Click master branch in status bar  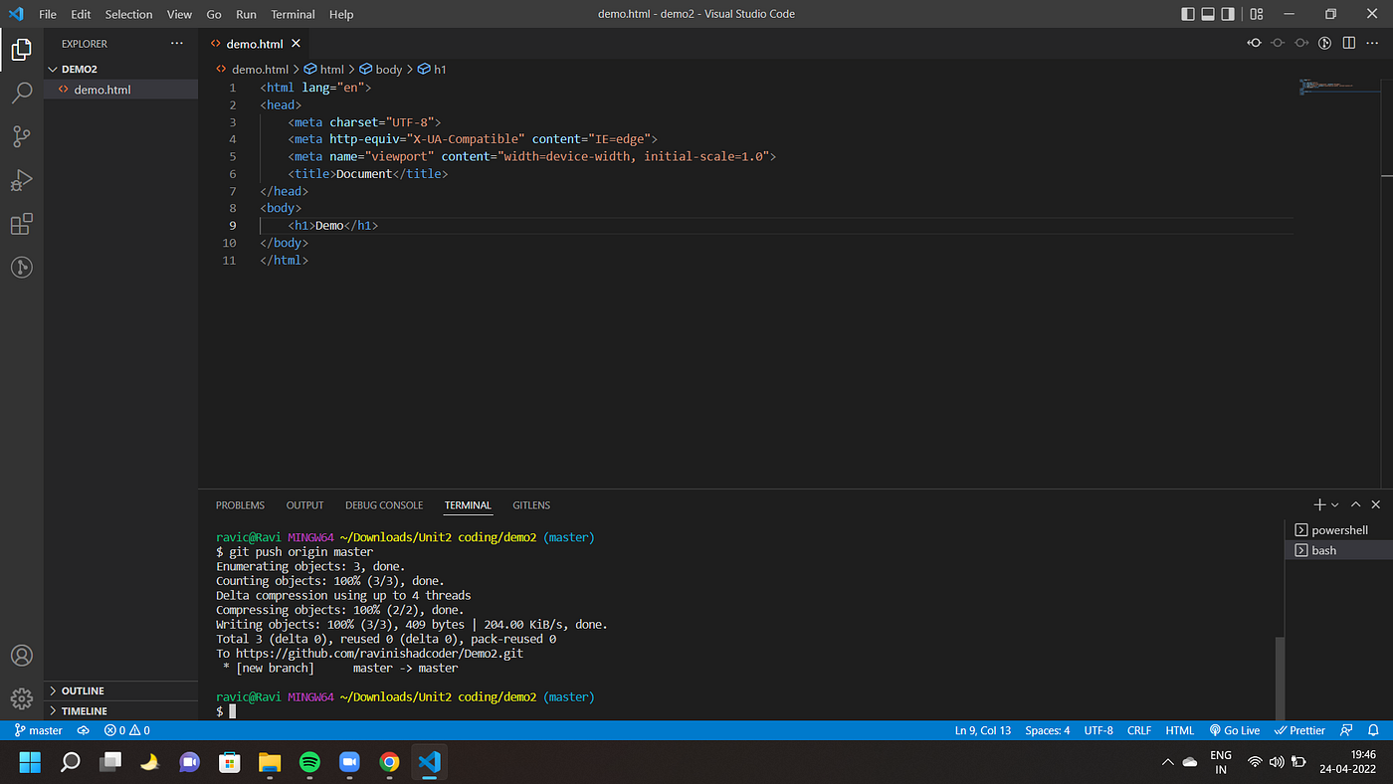(x=39, y=730)
